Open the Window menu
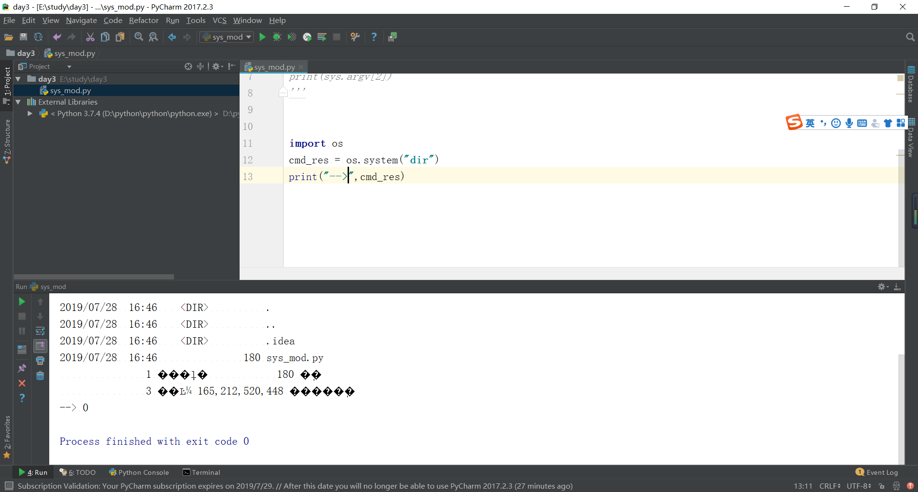 pyautogui.click(x=247, y=20)
